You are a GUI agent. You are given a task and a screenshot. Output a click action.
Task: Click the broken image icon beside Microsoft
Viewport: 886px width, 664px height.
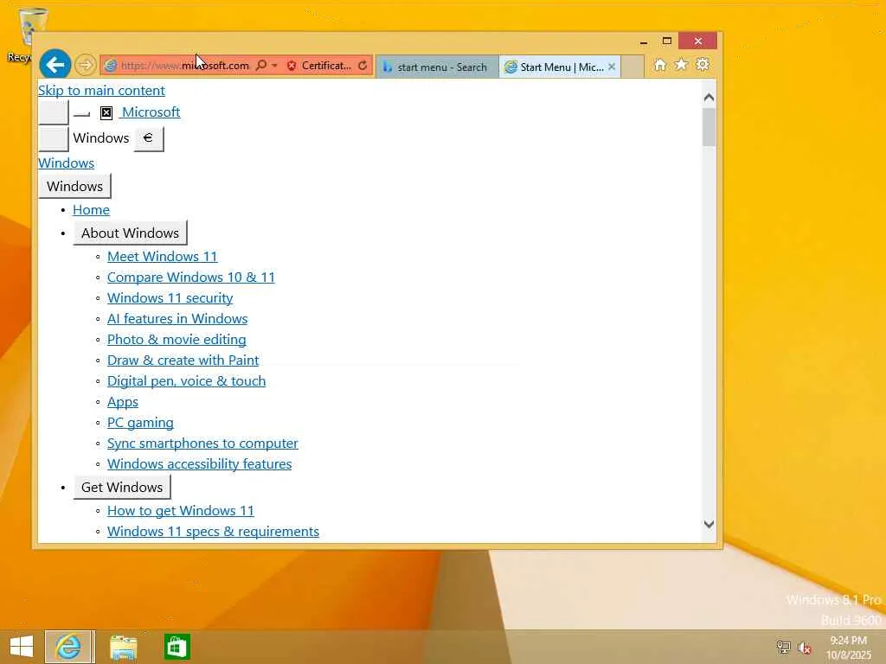point(106,113)
